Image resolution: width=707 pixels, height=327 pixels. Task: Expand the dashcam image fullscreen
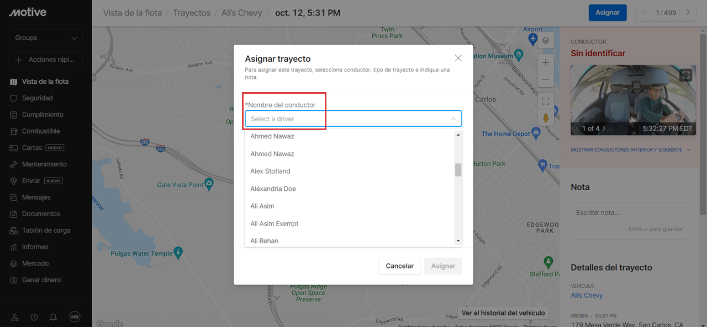(x=686, y=75)
